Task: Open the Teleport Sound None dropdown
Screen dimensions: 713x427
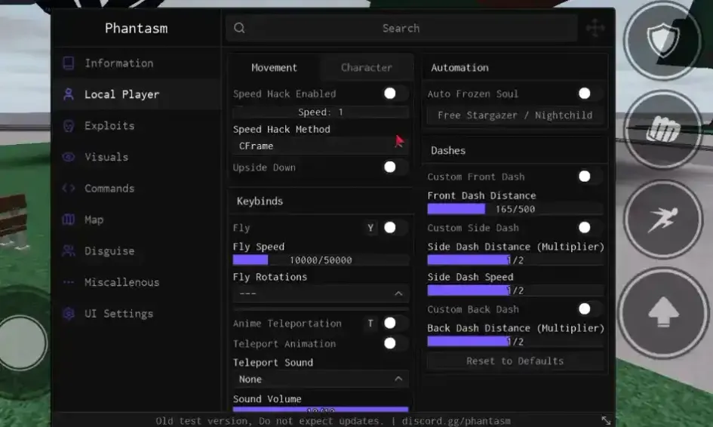Action: pos(321,379)
